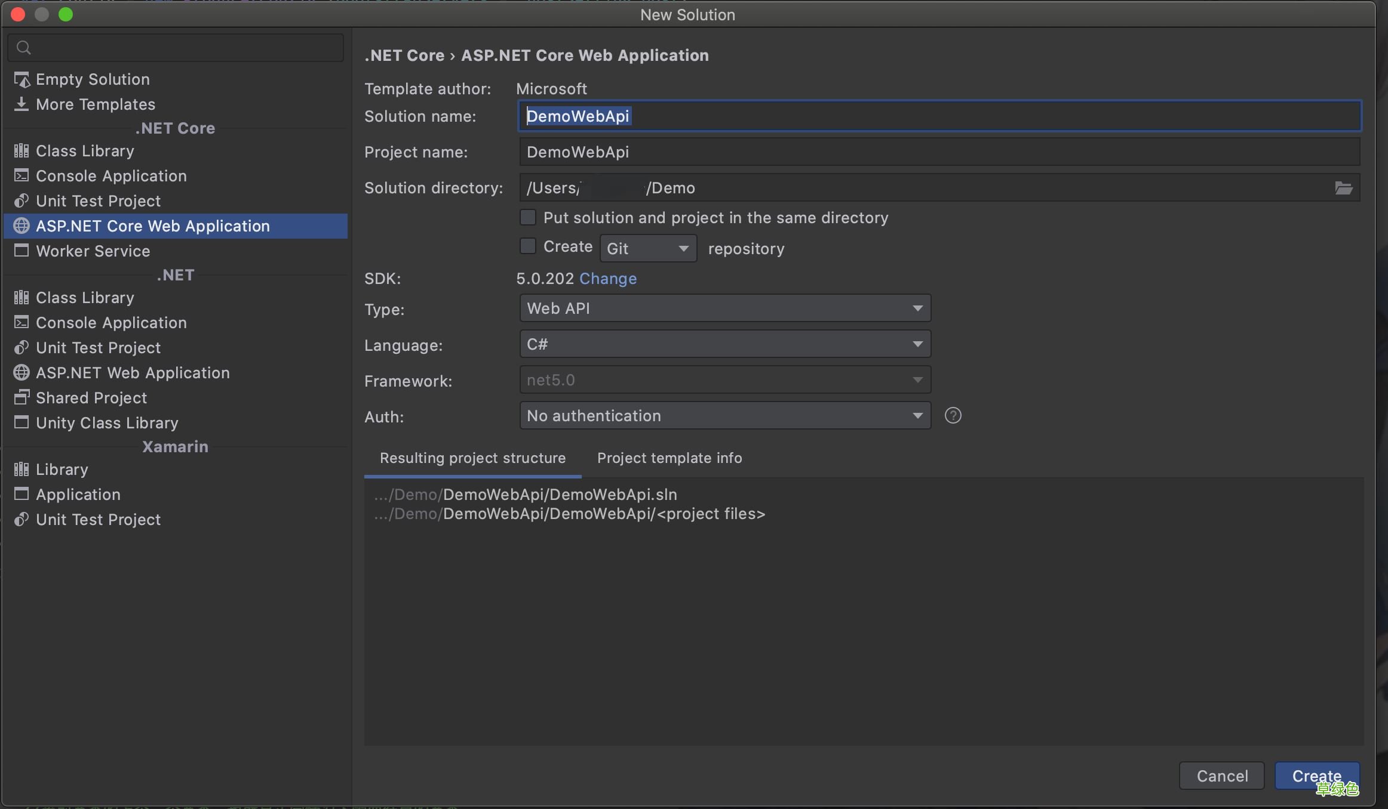Select Xamarin Library template
This screenshot has height=809, width=1388.
pyautogui.click(x=176, y=470)
